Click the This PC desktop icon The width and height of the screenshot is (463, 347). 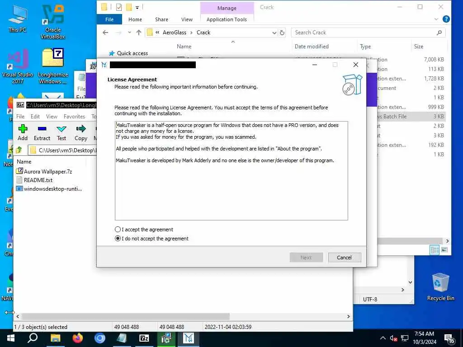[x=18, y=19]
